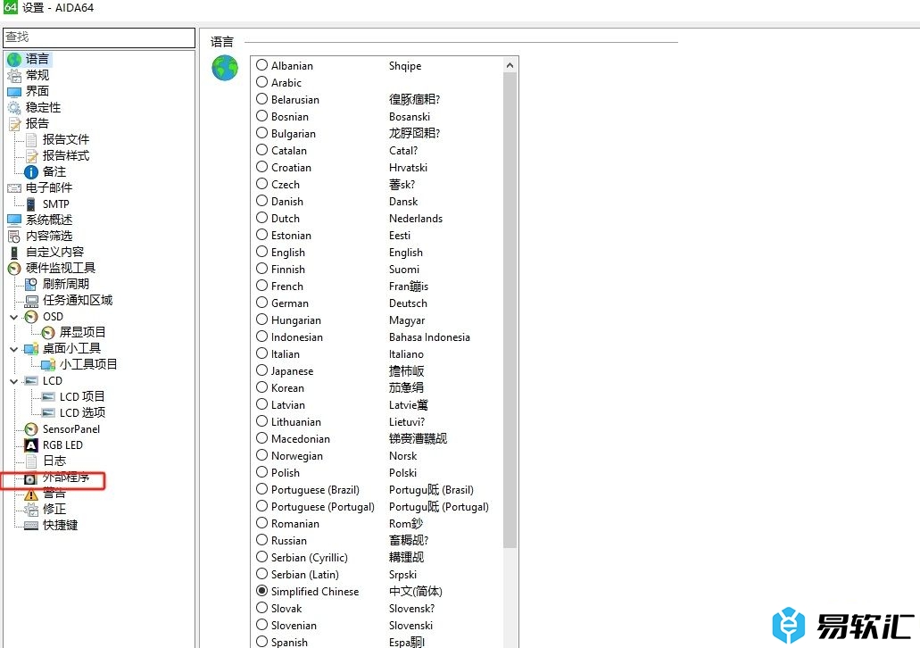This screenshot has width=920, height=648.
Task: Click the notepad icon for 报告
Action: (x=14, y=123)
